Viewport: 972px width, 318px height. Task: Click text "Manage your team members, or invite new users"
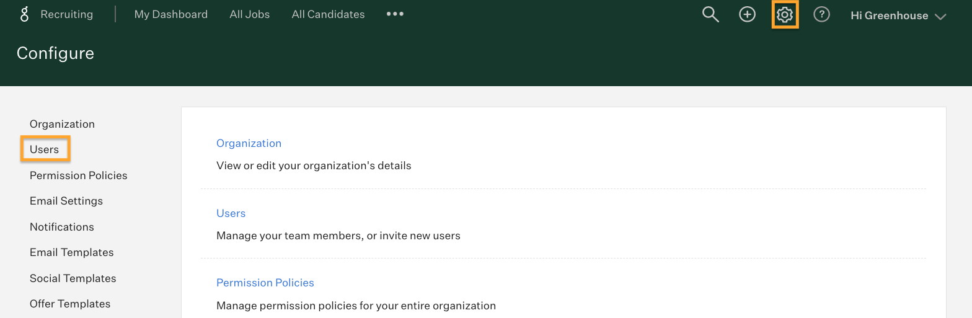(x=338, y=236)
